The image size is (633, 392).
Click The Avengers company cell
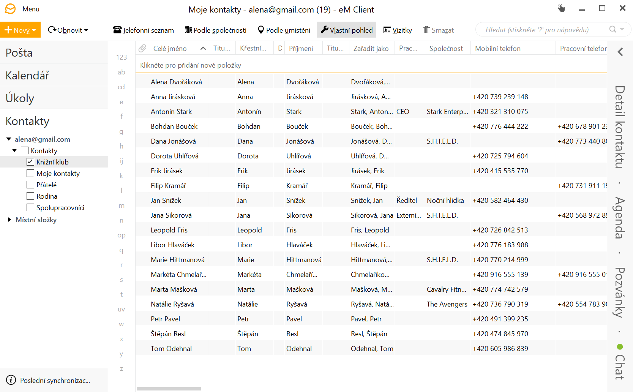(x=447, y=304)
